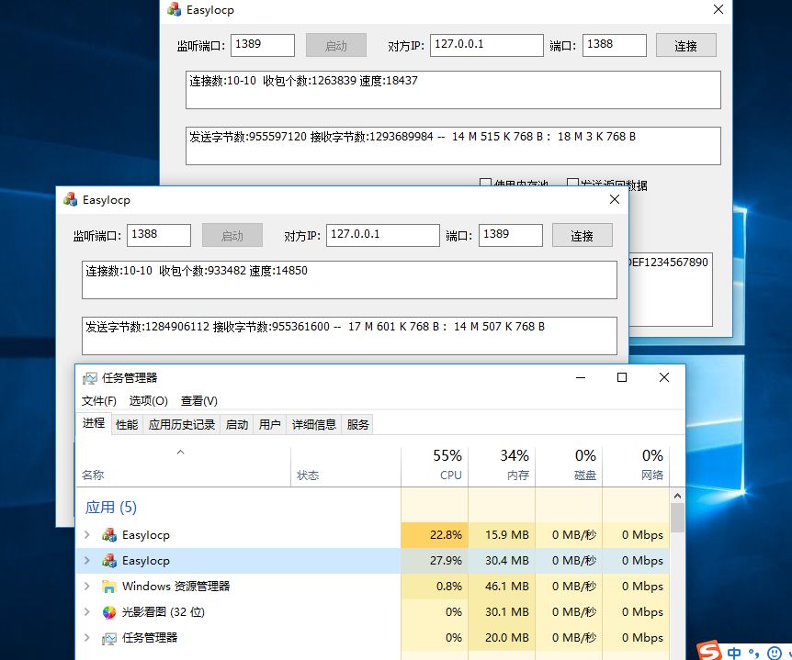This screenshot has width=792, height=660.
Task: Sort processes by the 内存 column
Action: coord(502,465)
